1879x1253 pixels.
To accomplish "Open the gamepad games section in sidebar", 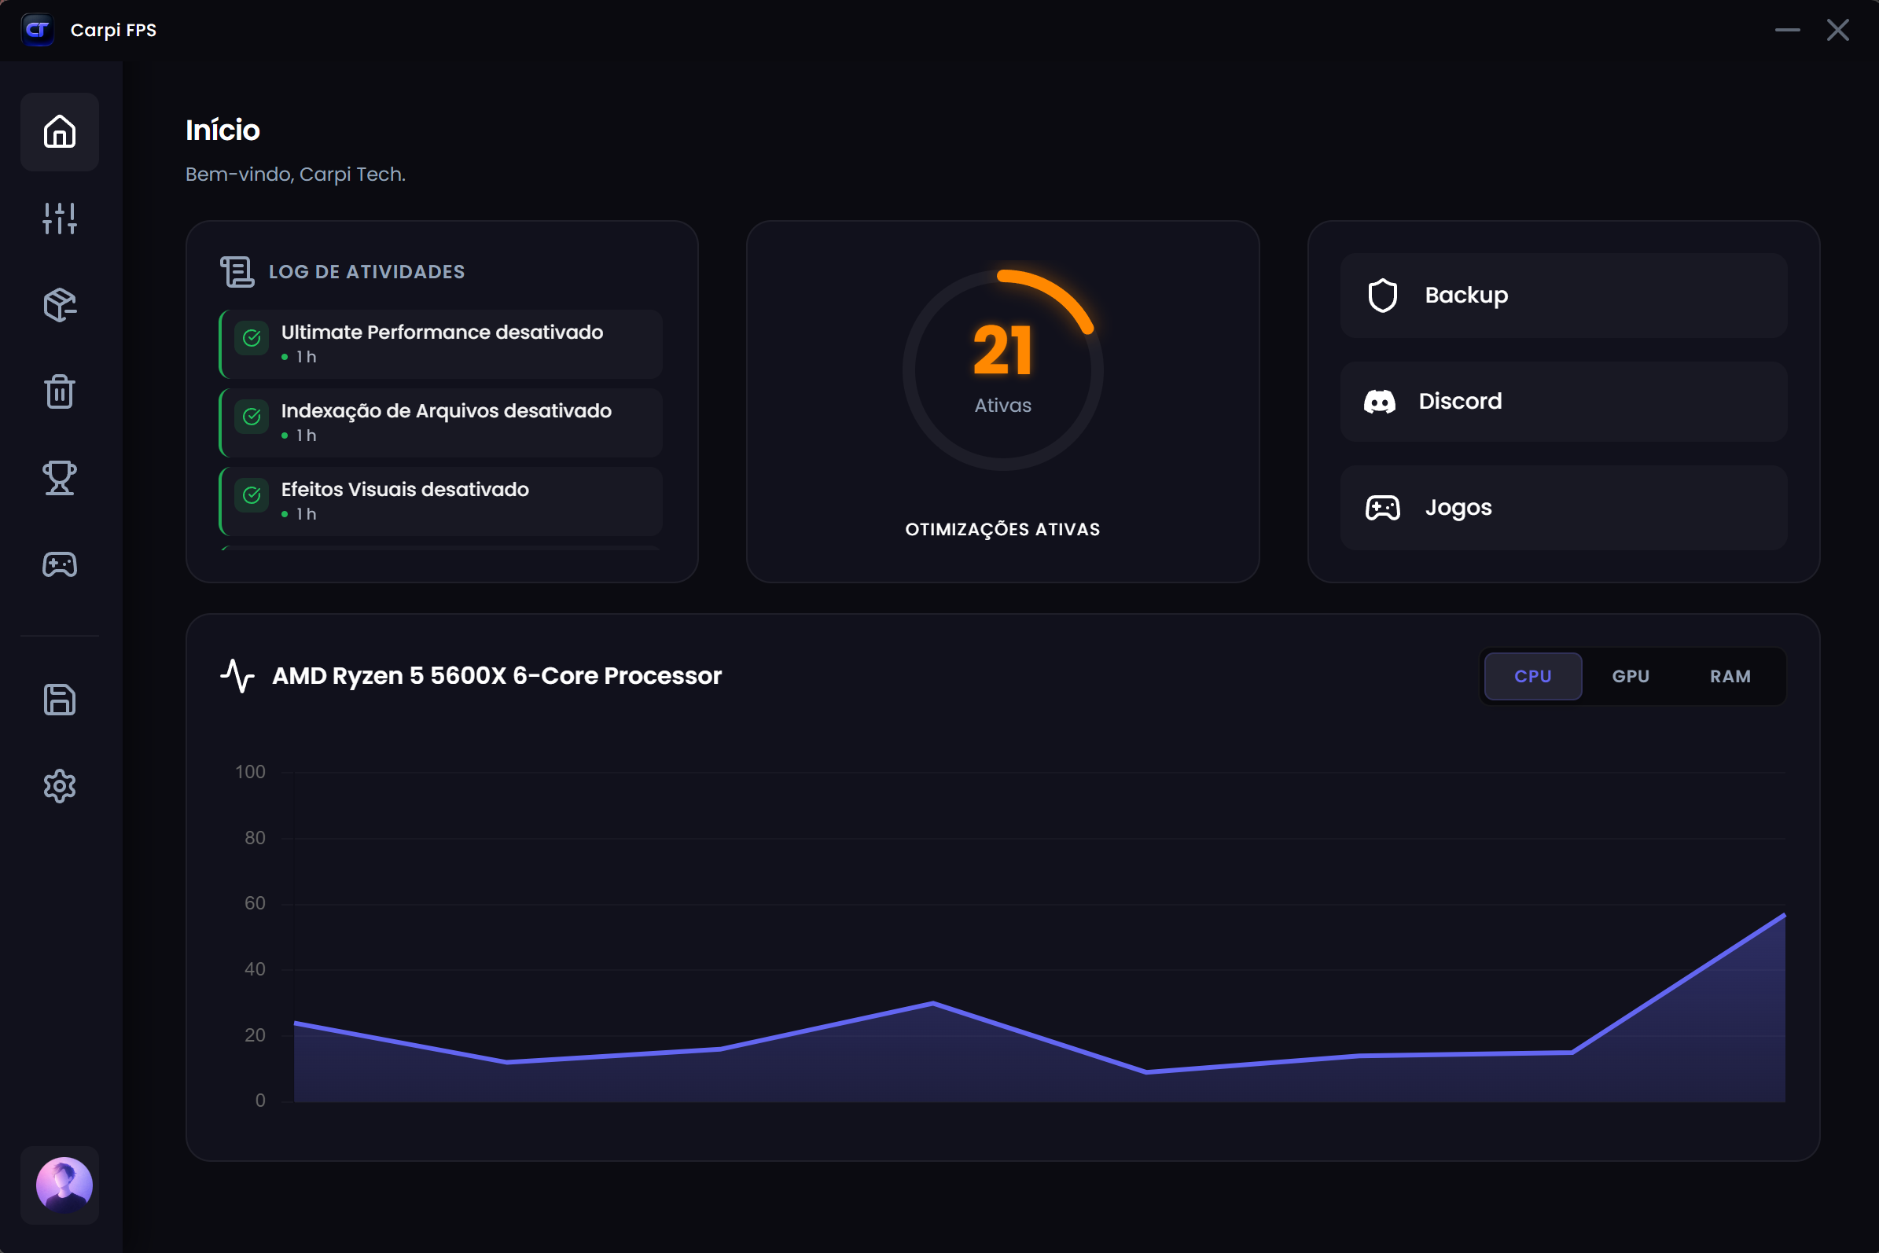I will pyautogui.click(x=59, y=564).
